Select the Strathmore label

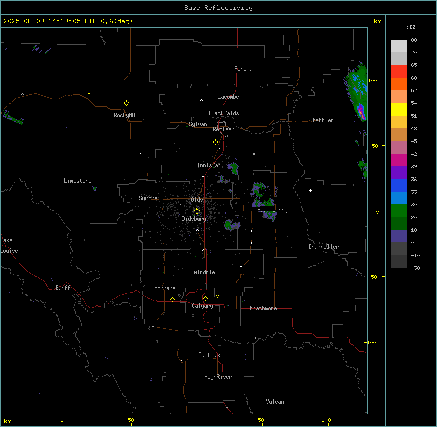tap(262, 308)
